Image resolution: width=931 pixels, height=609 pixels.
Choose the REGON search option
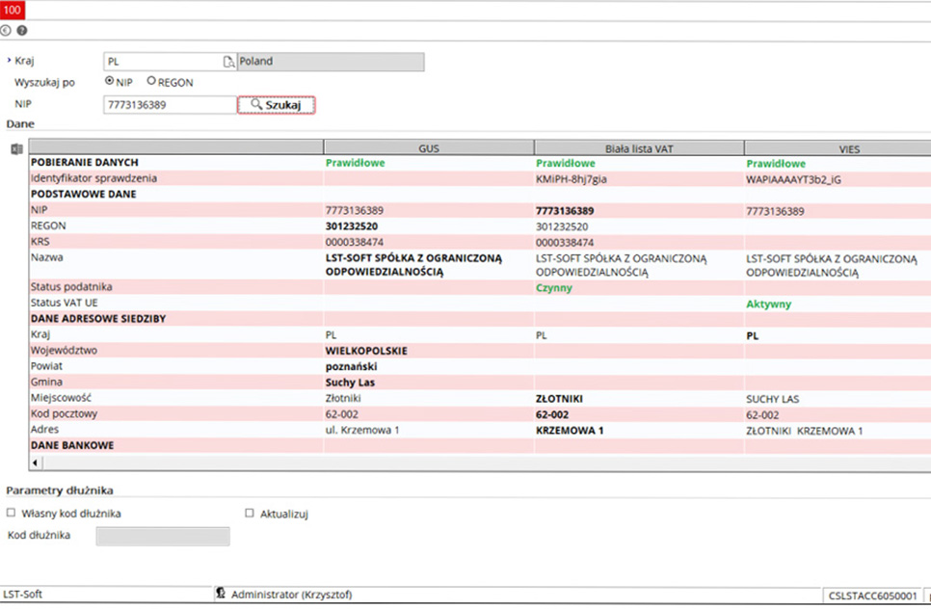[151, 82]
